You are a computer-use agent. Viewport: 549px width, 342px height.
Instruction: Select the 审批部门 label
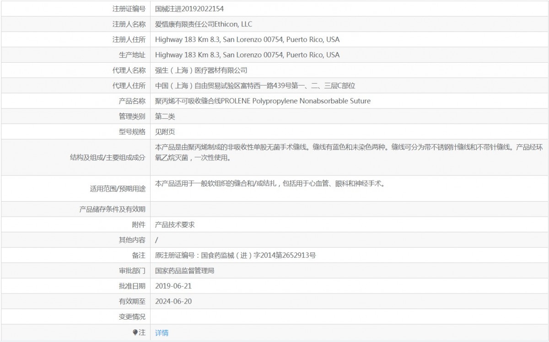point(132,271)
